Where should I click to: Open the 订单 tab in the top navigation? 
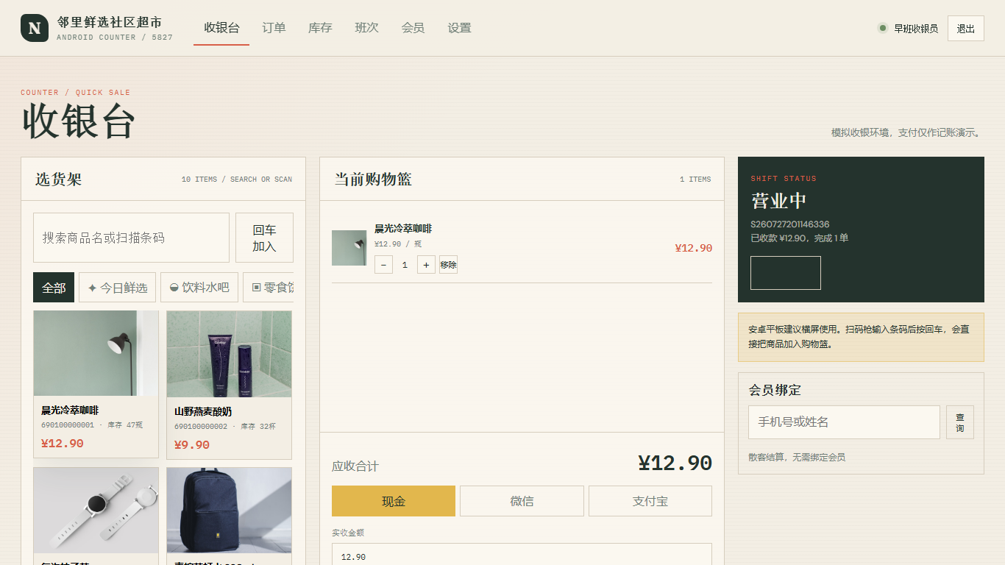pyautogui.click(x=274, y=28)
